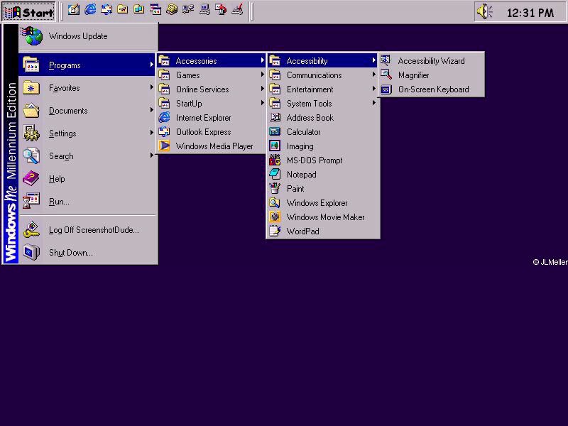Click the Log Off key icon
The width and height of the screenshot is (568, 426).
(31, 229)
